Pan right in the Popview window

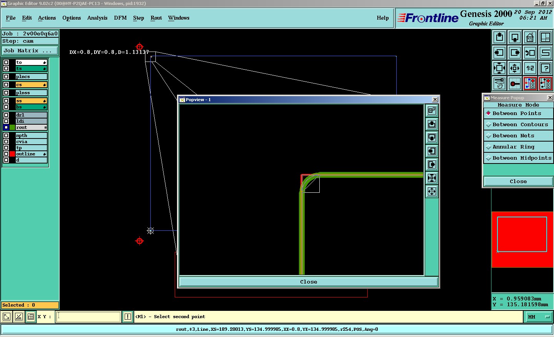click(x=432, y=165)
